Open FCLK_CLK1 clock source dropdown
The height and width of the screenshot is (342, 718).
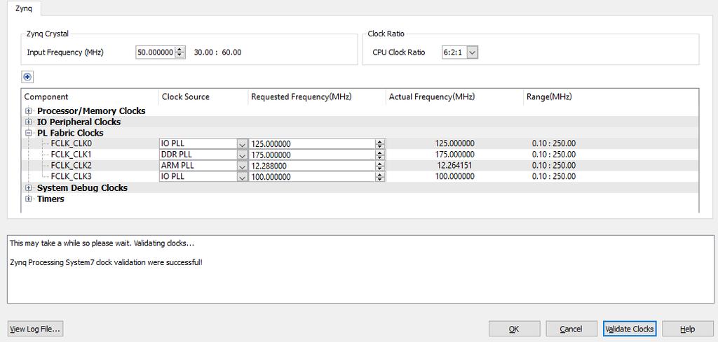pos(242,155)
